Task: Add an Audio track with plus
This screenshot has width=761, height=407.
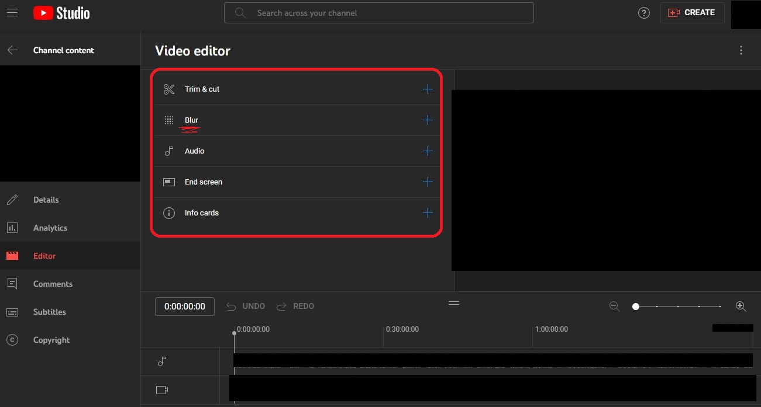Action: [x=428, y=151]
